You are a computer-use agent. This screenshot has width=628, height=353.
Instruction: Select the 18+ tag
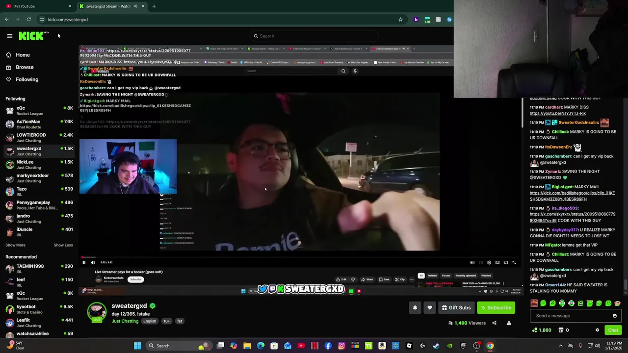tap(166, 321)
